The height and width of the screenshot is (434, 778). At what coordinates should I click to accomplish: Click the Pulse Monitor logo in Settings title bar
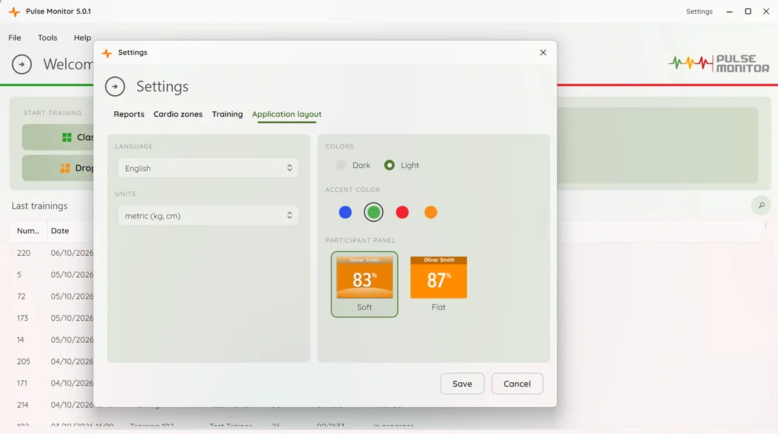tap(107, 52)
